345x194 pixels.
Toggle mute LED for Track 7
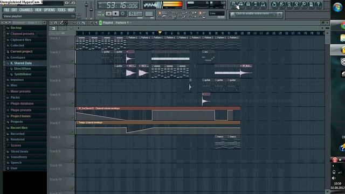72,132
